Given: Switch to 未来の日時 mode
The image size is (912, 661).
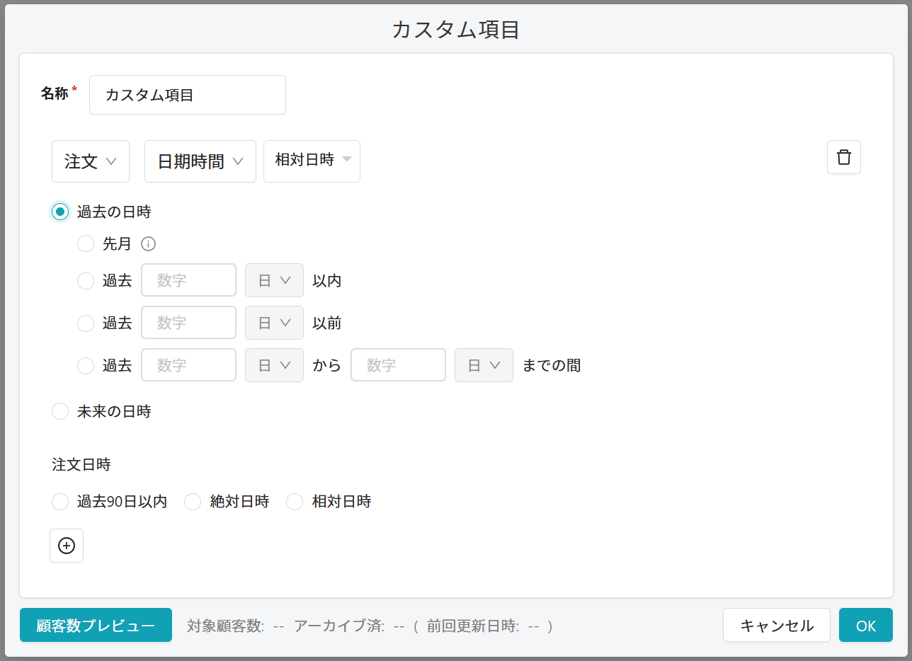Looking at the screenshot, I should pyautogui.click(x=60, y=411).
